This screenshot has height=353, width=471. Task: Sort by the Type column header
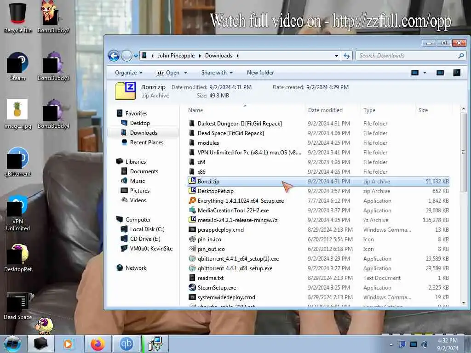coord(387,110)
